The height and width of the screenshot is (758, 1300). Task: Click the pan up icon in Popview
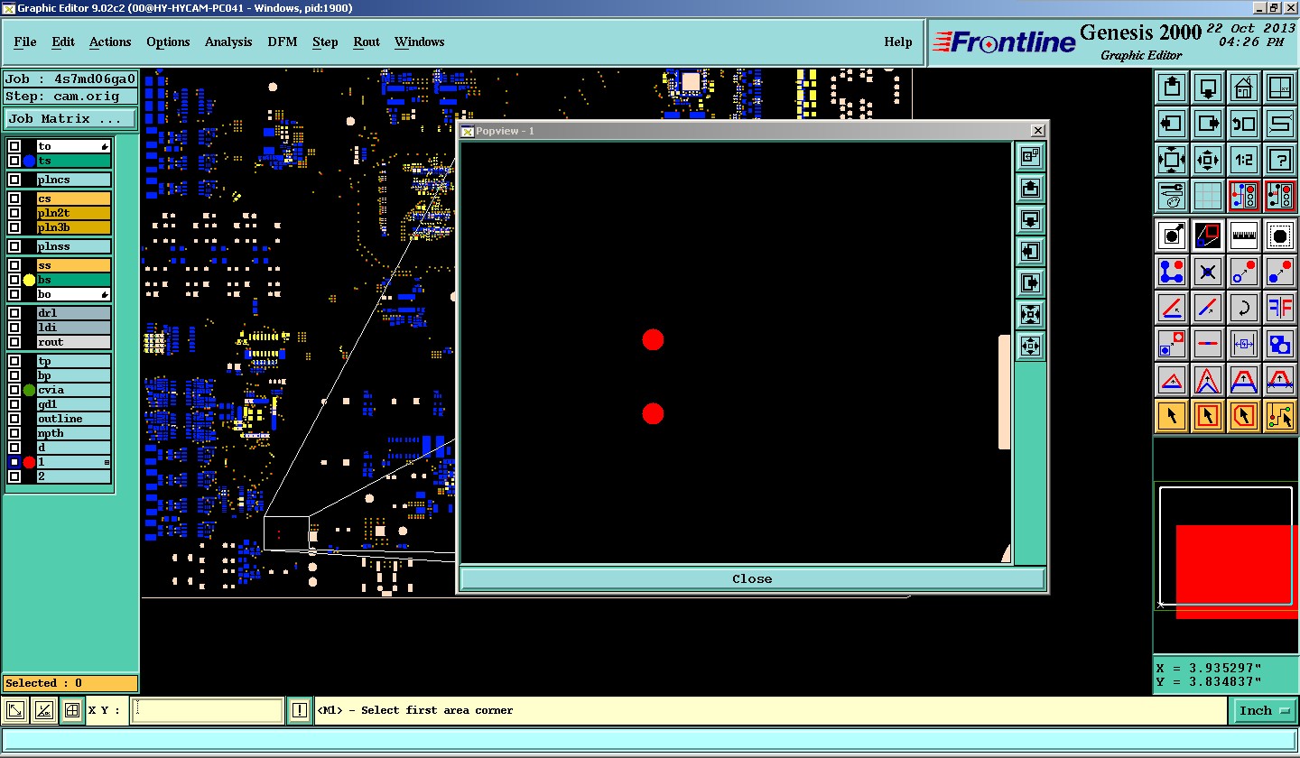(1030, 188)
